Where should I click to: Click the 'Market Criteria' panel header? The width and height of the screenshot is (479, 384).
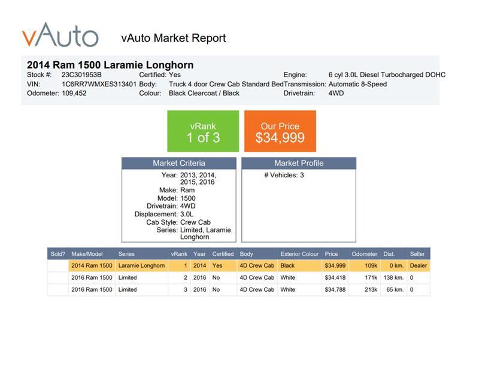click(x=179, y=164)
